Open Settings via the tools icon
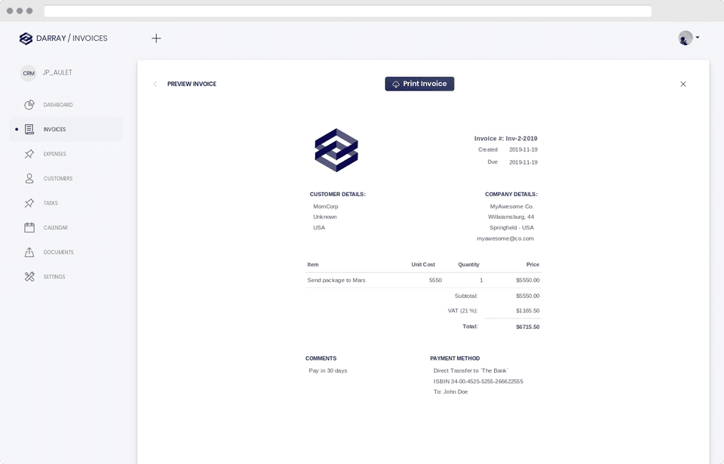The height and width of the screenshot is (464, 724). click(29, 277)
